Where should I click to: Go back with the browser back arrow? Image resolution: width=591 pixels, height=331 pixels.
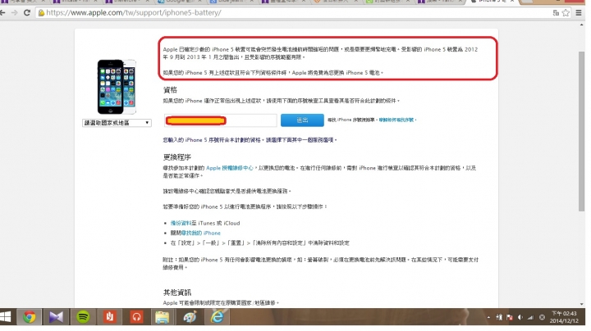3,13
